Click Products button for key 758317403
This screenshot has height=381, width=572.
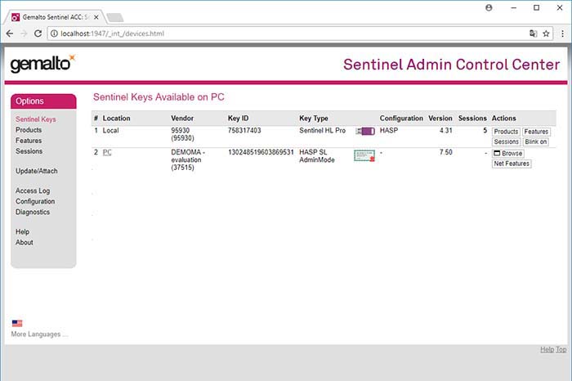point(506,132)
